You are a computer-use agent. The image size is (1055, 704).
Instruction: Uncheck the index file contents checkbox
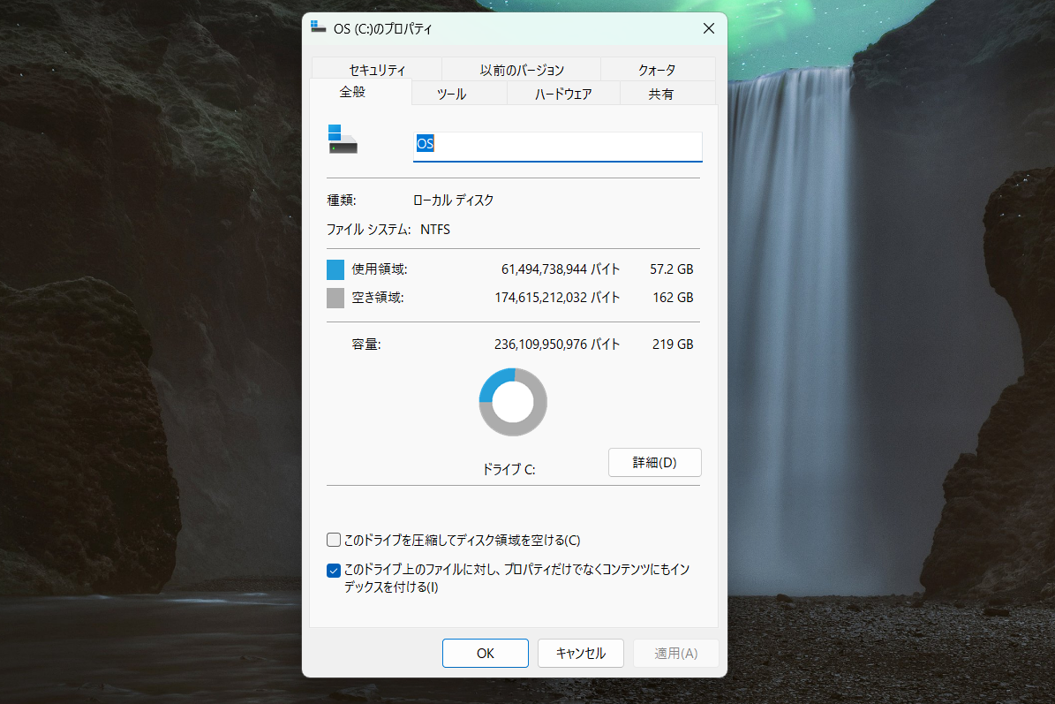pos(334,570)
